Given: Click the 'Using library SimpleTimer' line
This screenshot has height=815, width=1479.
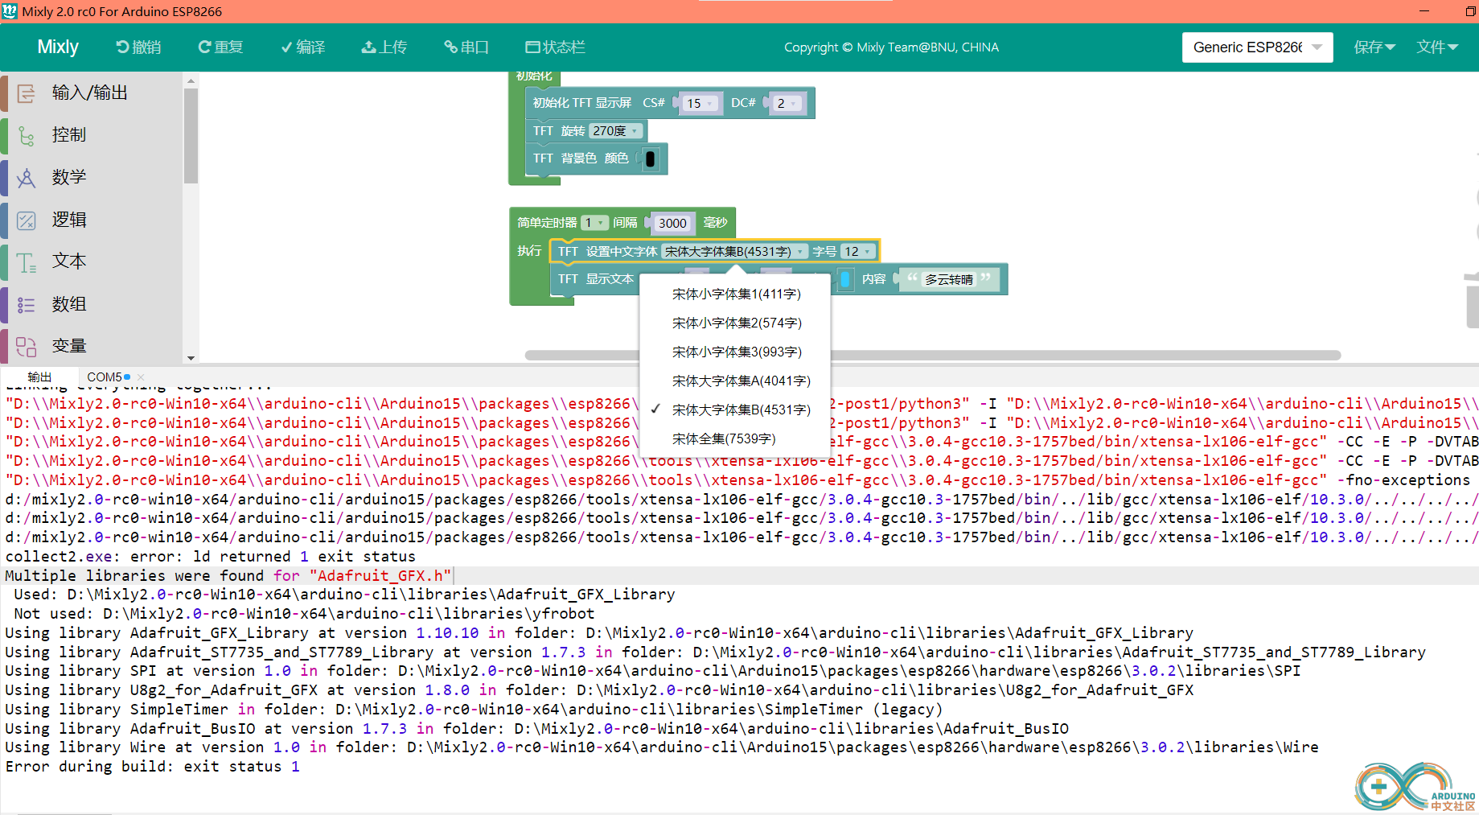Looking at the screenshot, I should (474, 710).
